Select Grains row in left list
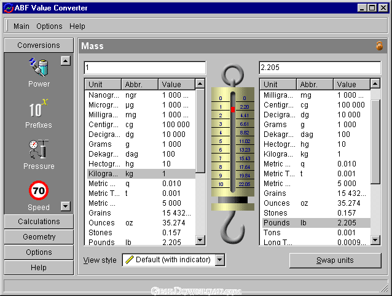The width and height of the screenshot is (392, 296). click(140, 213)
